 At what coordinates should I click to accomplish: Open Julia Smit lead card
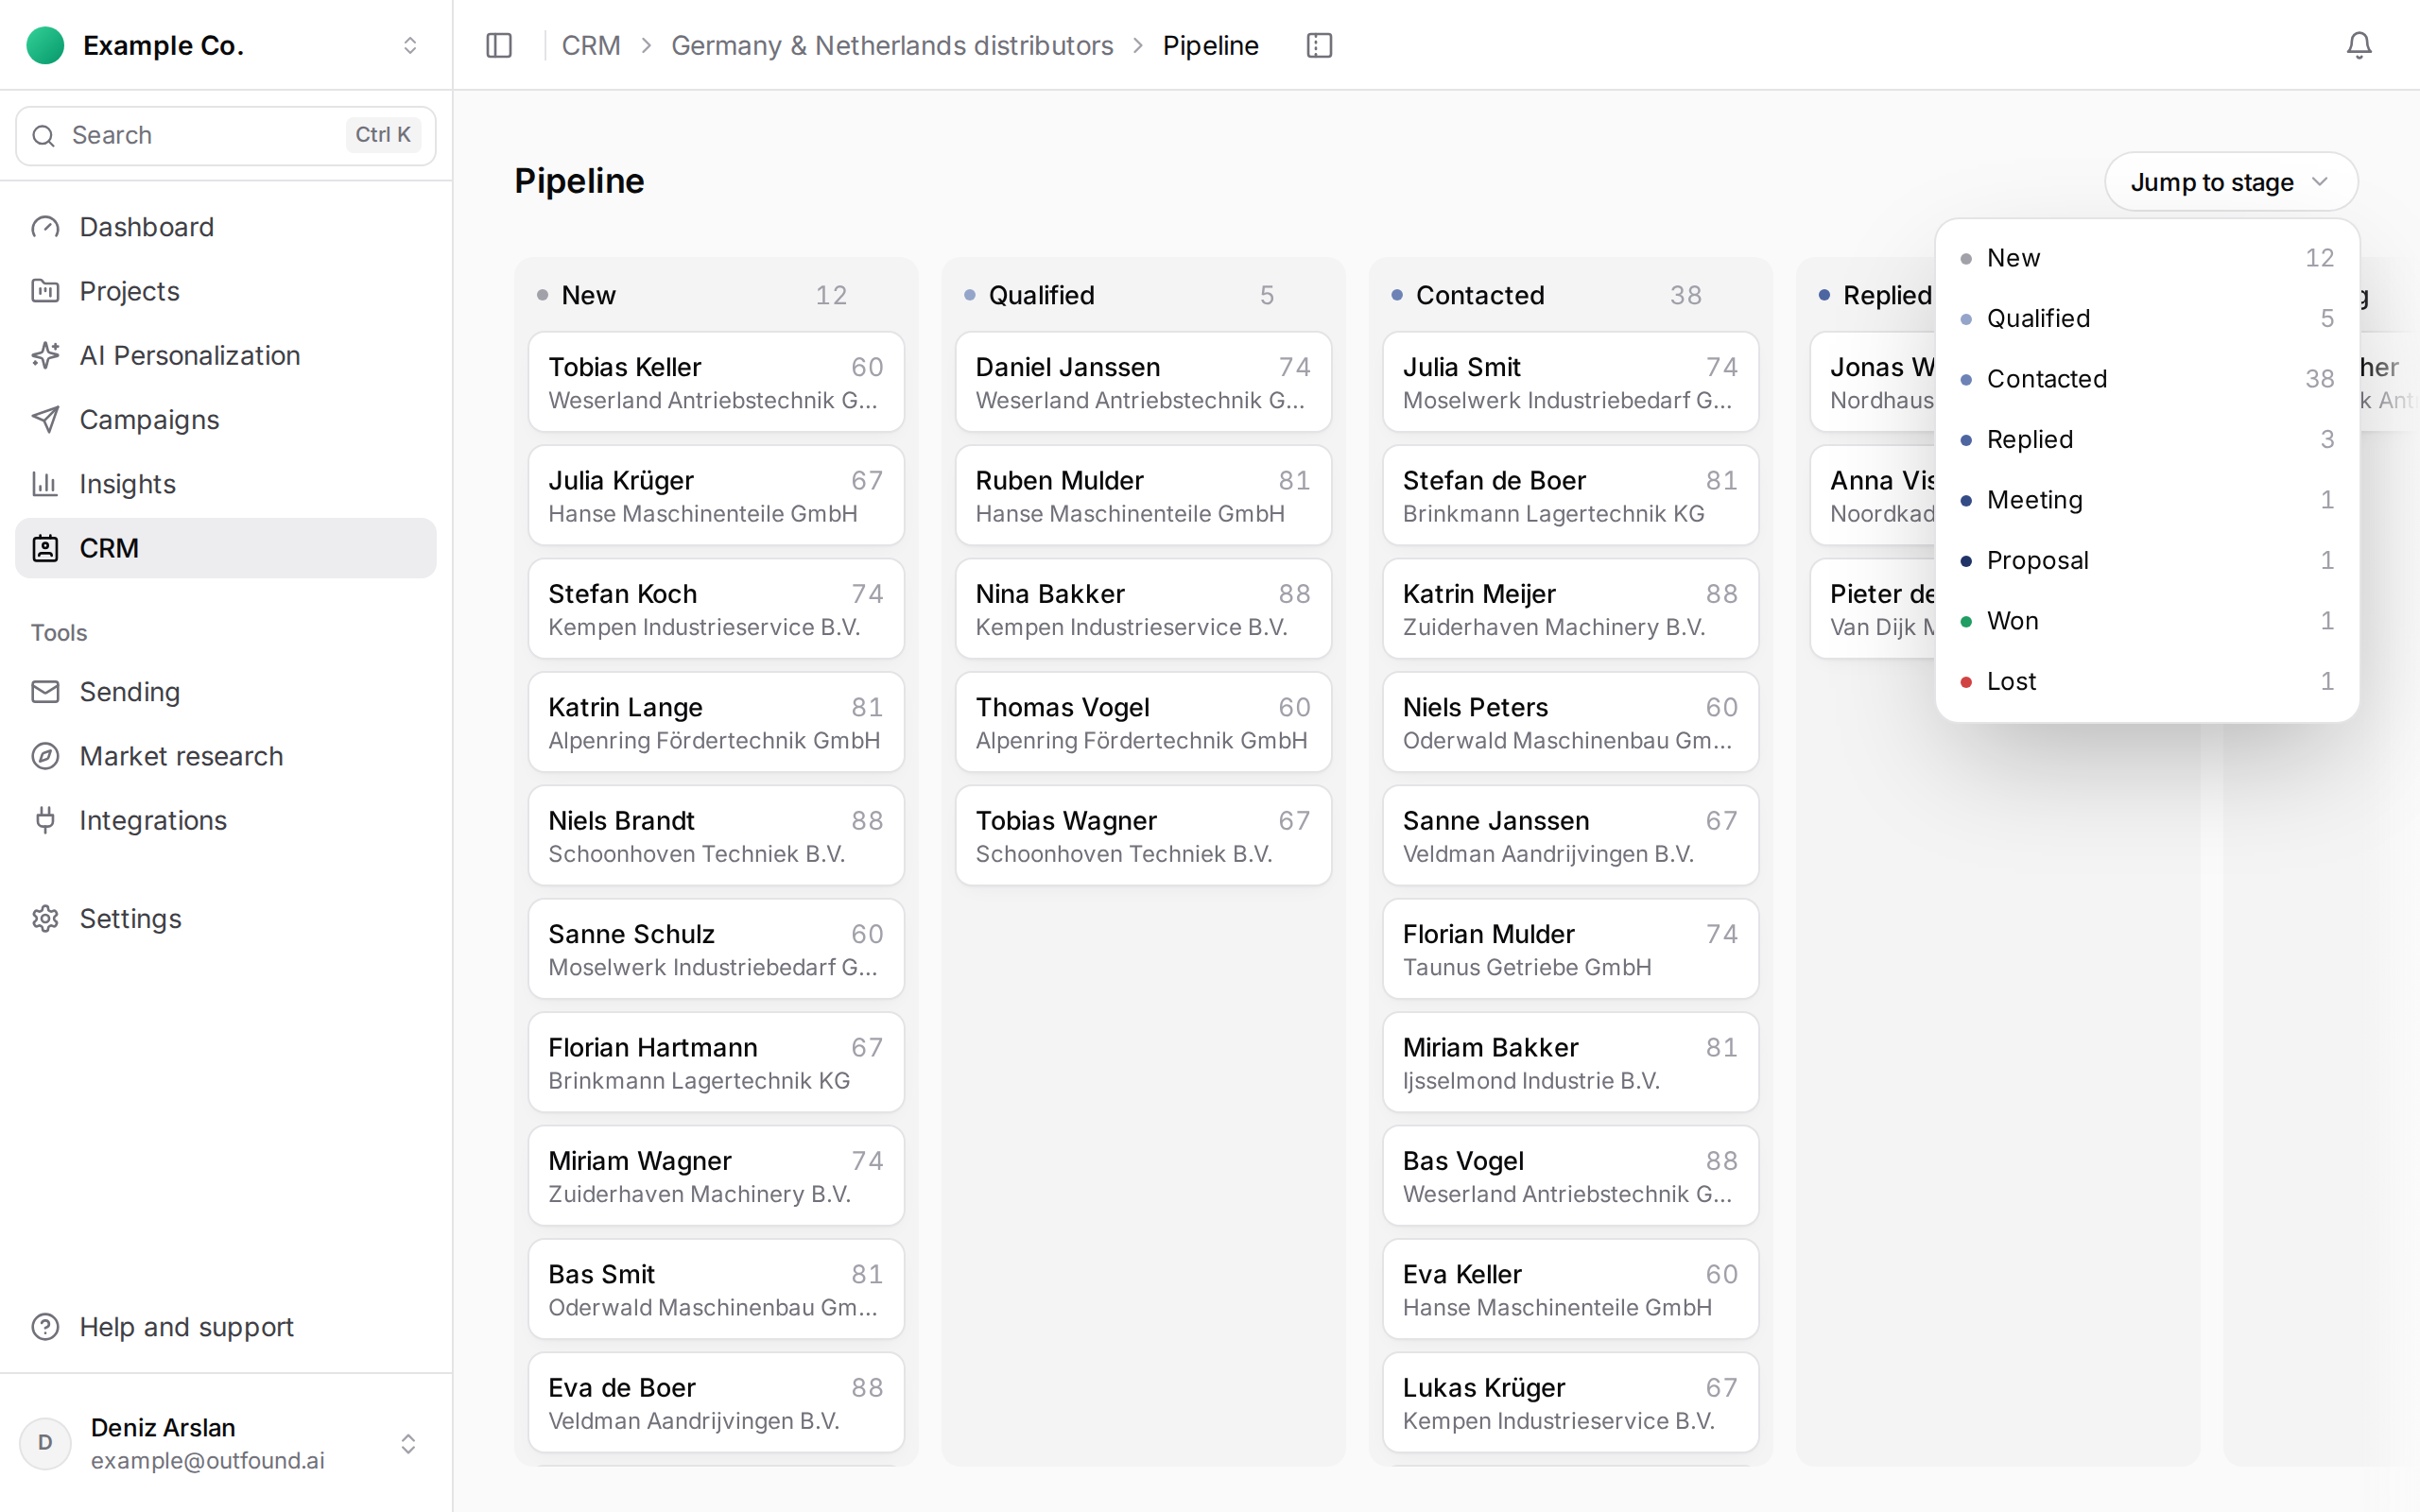point(1570,382)
